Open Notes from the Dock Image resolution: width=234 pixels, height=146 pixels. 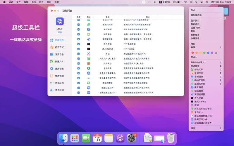(109, 138)
